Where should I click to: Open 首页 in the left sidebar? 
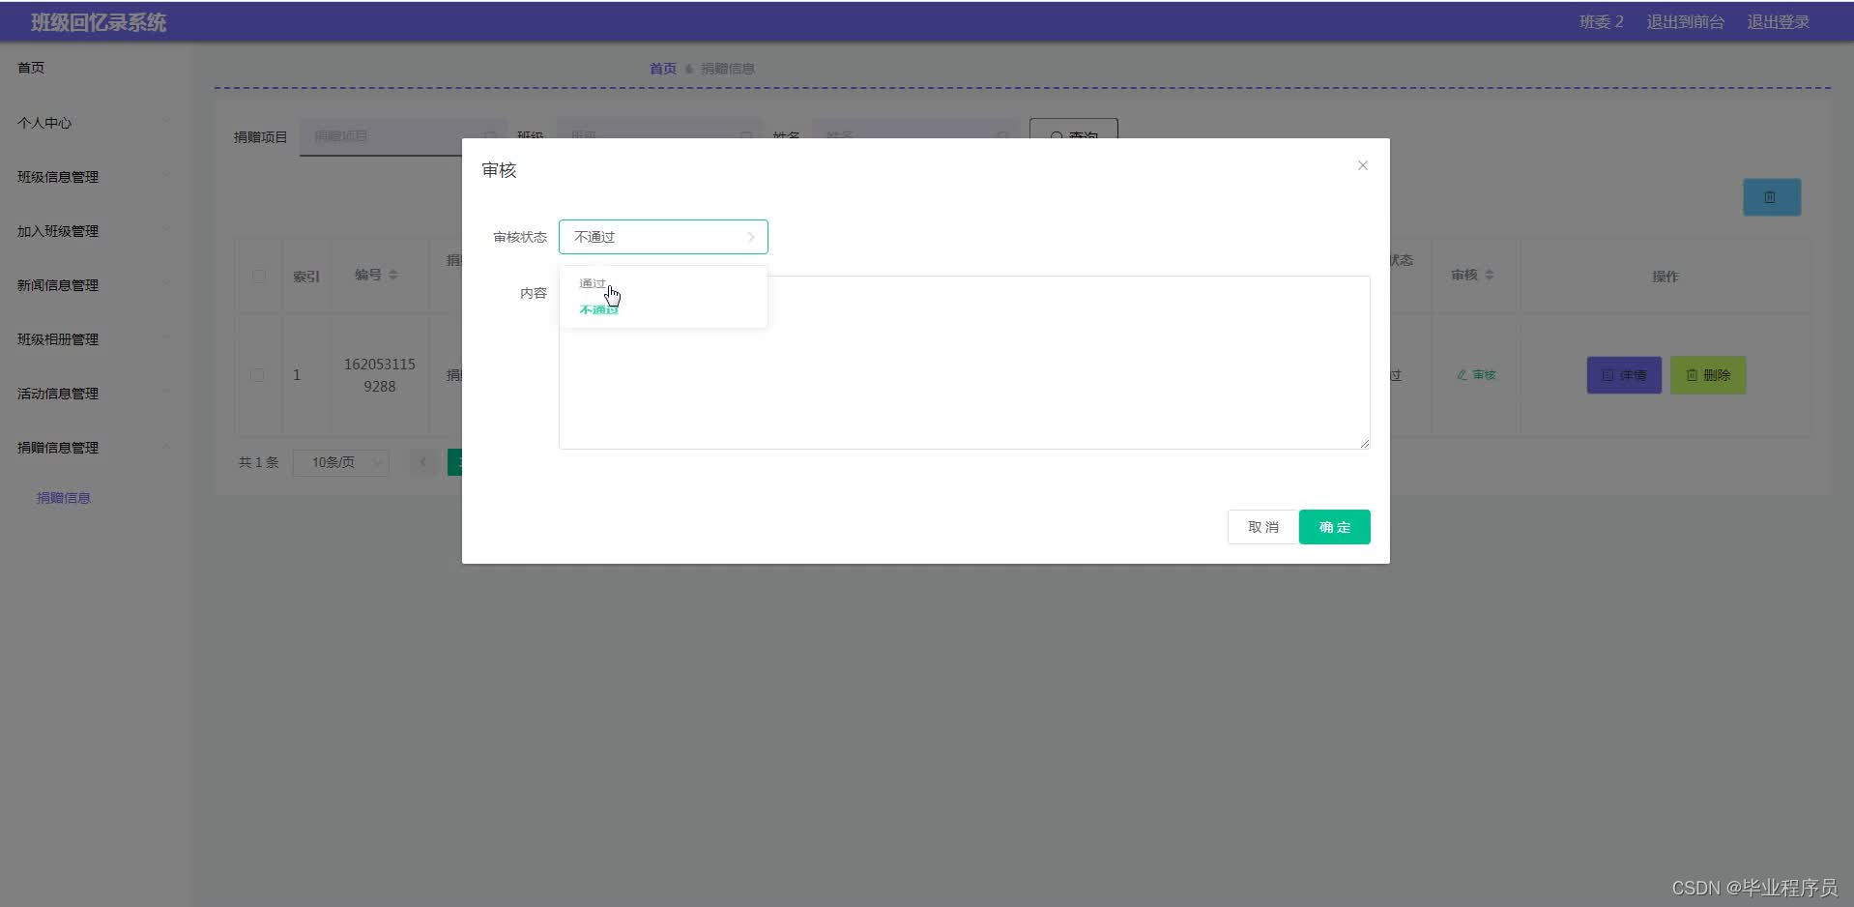coord(31,68)
